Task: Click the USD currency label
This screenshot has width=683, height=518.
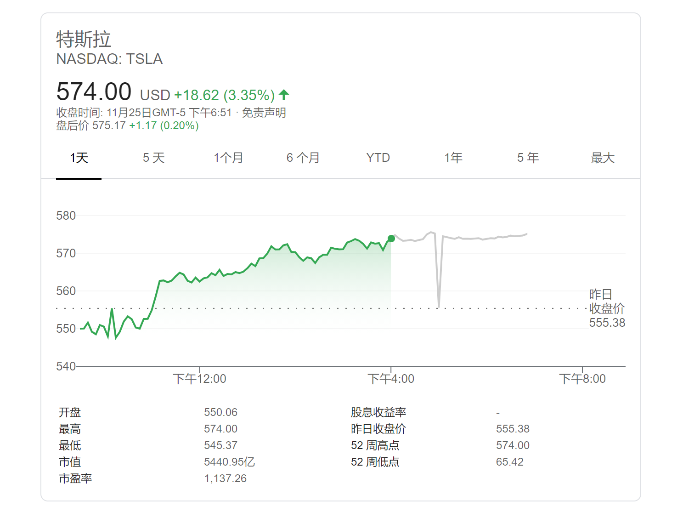Action: (x=155, y=95)
